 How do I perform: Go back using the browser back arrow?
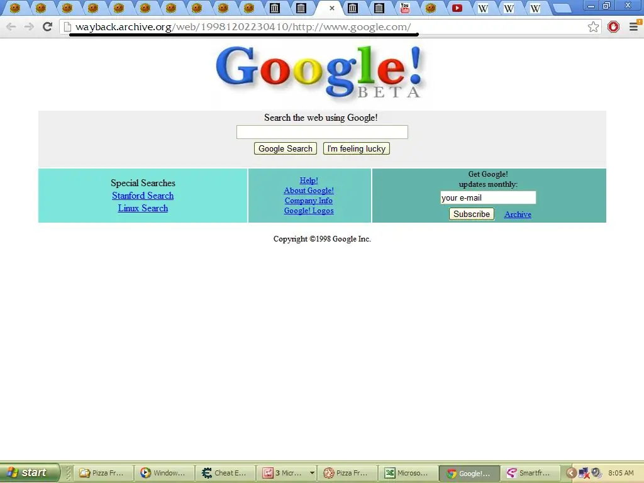[11, 26]
